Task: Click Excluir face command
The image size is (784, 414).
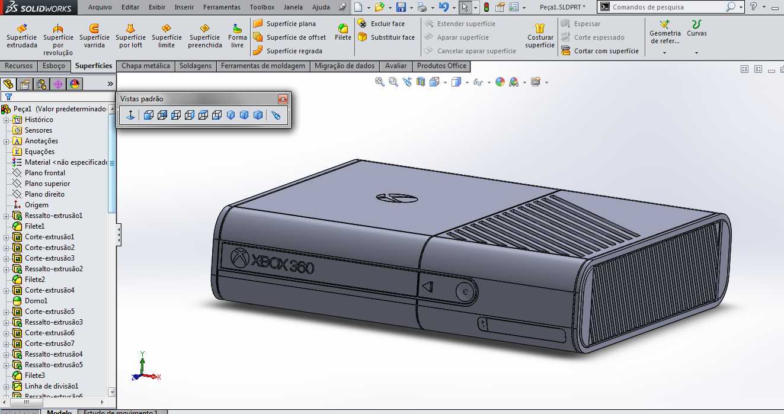Action: (x=381, y=24)
